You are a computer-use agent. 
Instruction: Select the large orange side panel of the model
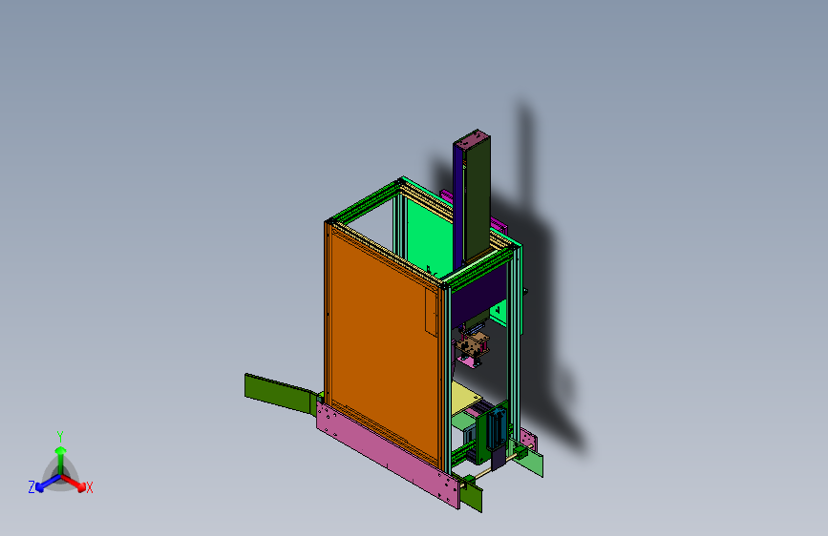(383, 347)
